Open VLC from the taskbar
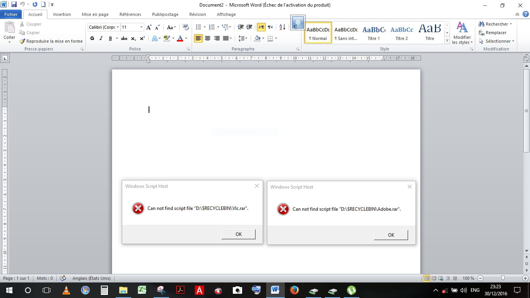Screen dimensions: 530x298 (x=66, y=290)
